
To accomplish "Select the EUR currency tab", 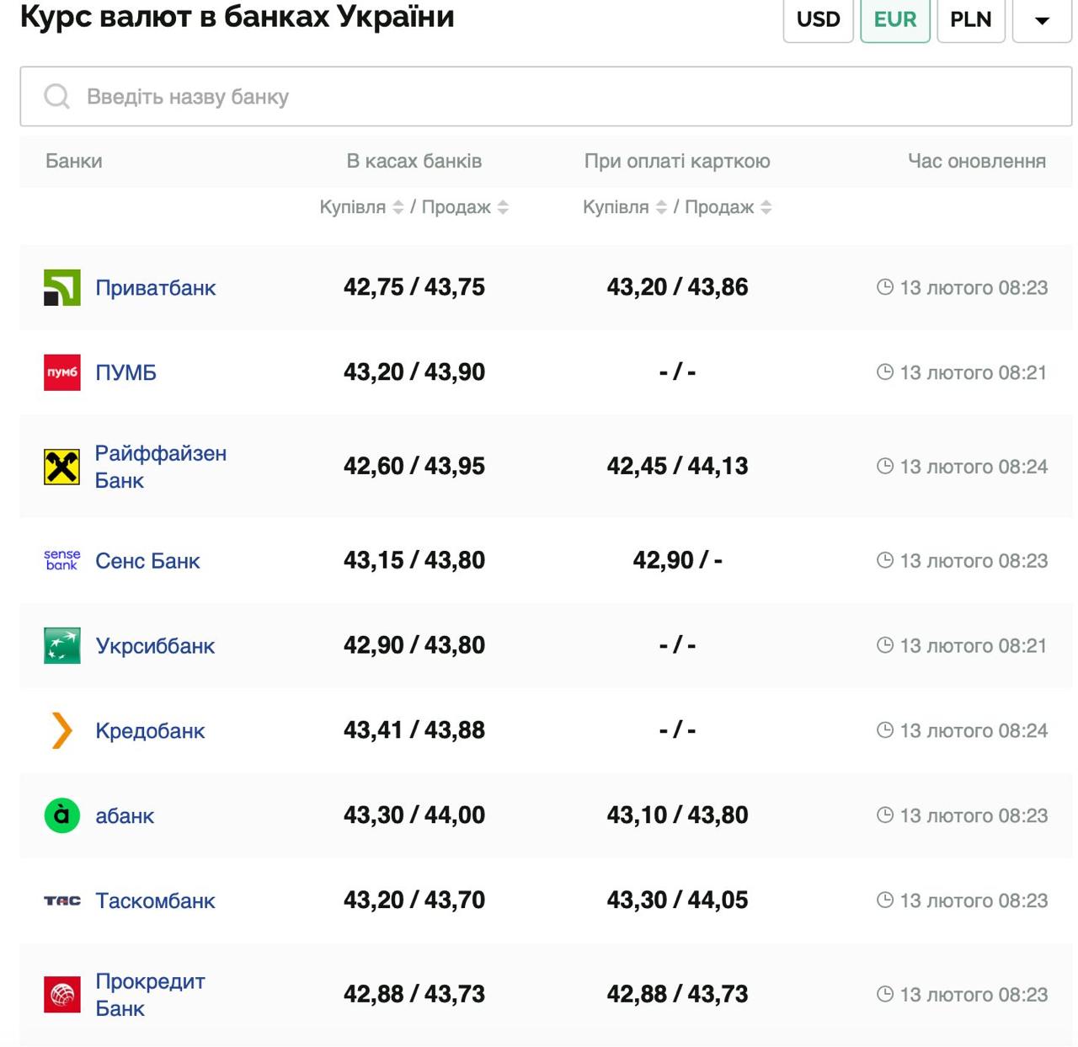I will (894, 20).
